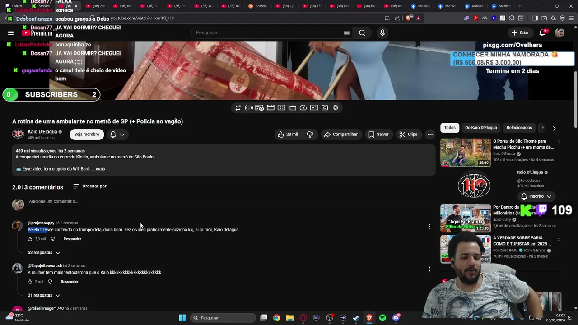Viewport: 578px width, 325px height.
Task: Create a clip with the Clipe button
Action: tap(408, 134)
